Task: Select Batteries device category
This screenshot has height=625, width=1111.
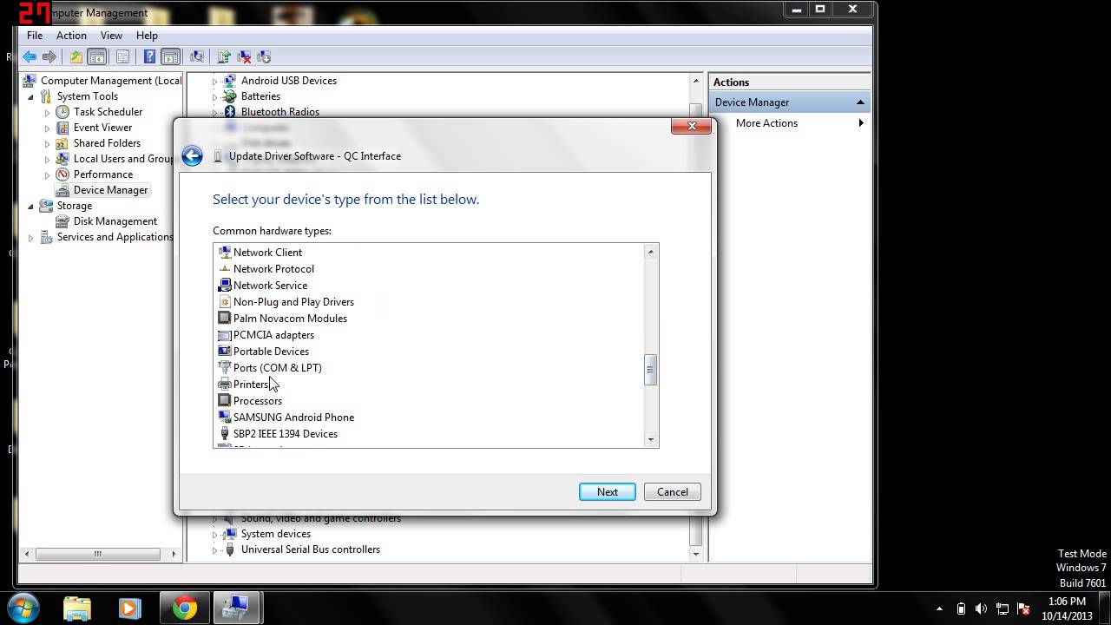Action: 260,96
